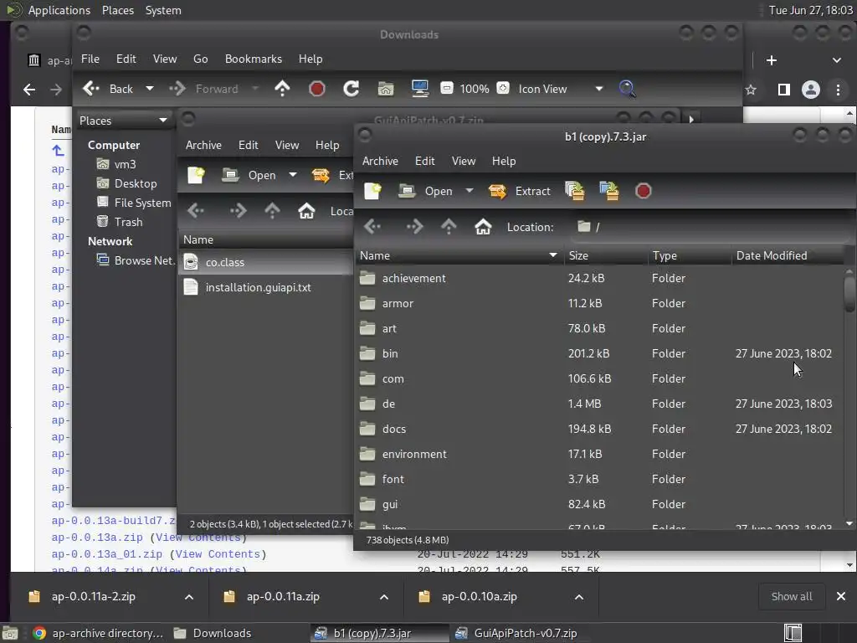Go back in jar archive window
The width and height of the screenshot is (857, 643).
click(x=372, y=226)
